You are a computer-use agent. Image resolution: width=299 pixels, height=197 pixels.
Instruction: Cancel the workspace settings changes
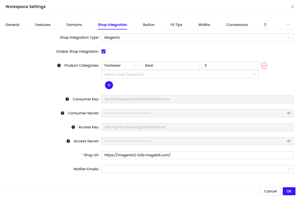[270, 191]
